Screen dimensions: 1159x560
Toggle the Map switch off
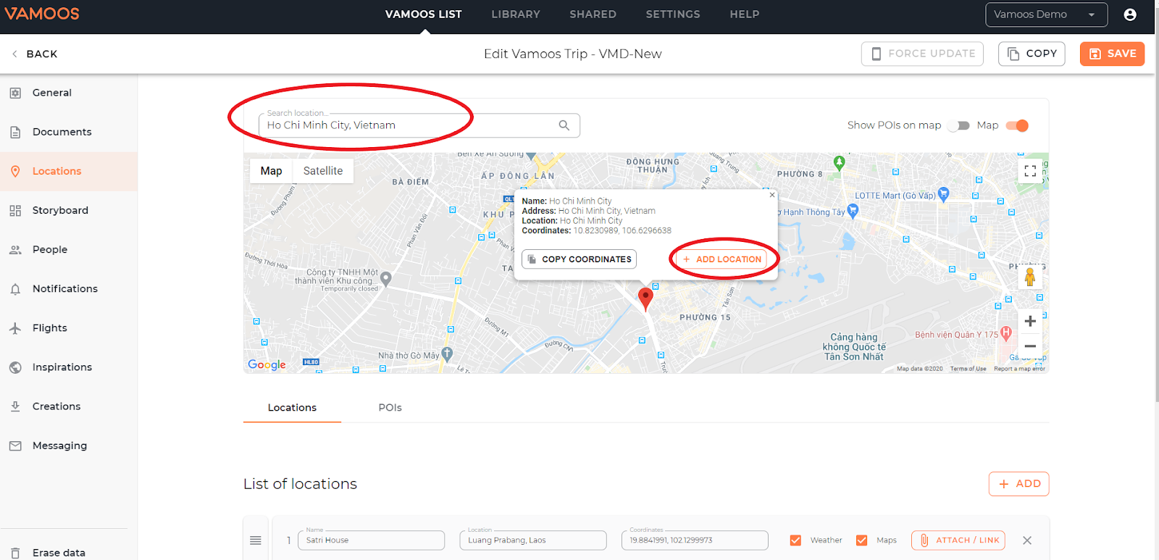(x=1018, y=125)
